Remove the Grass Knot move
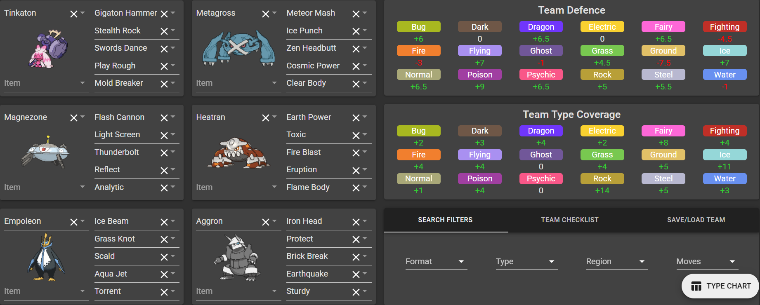The width and height of the screenshot is (760, 305). [164, 239]
